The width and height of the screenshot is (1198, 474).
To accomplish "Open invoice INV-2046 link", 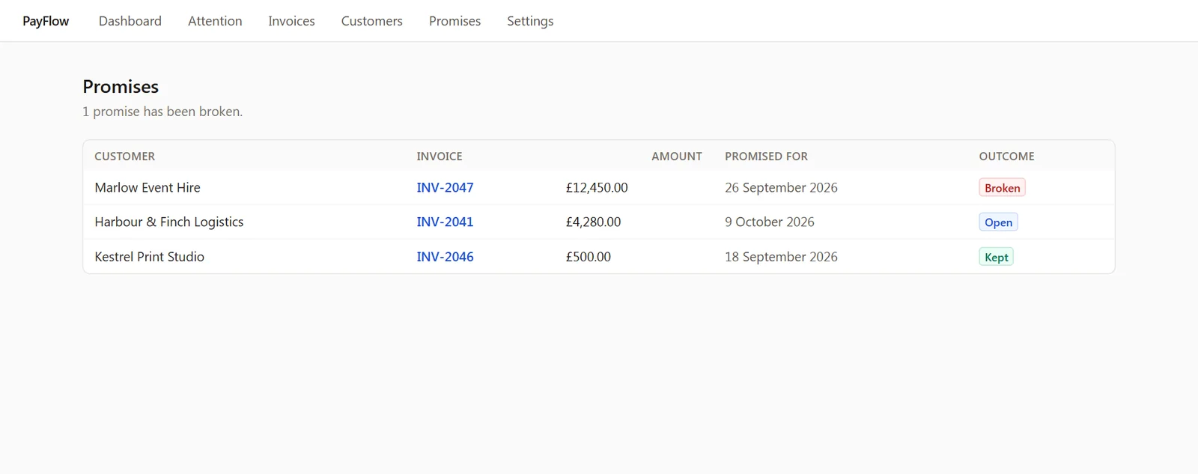I will [x=445, y=256].
